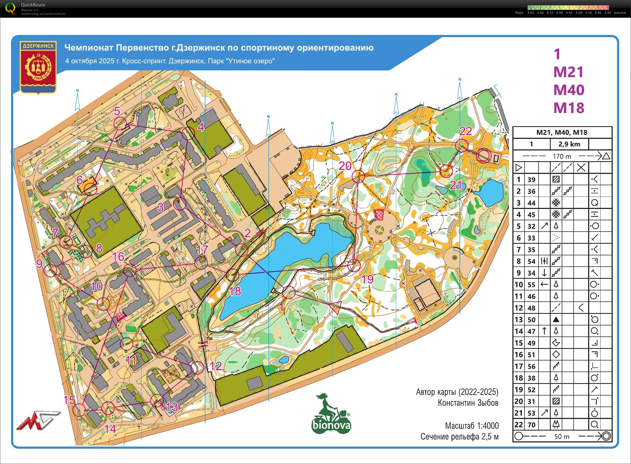
Task: Click the Масштаб 1:4000 scale text
Action: pos(472,425)
